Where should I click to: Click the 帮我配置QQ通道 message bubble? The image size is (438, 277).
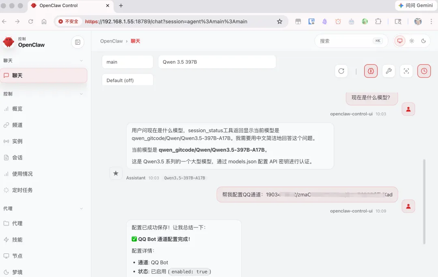307,195
